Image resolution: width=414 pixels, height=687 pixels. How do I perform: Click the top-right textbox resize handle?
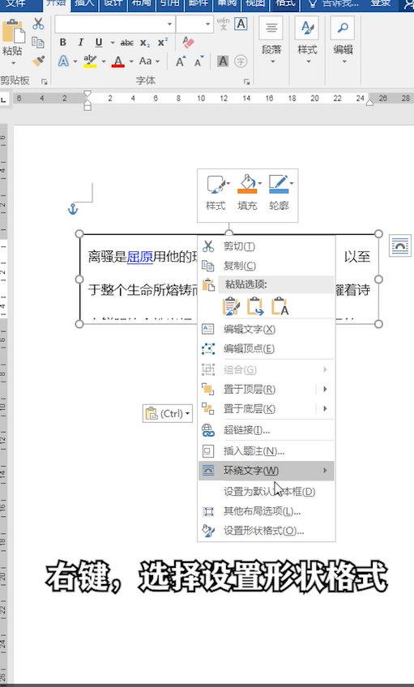[378, 234]
